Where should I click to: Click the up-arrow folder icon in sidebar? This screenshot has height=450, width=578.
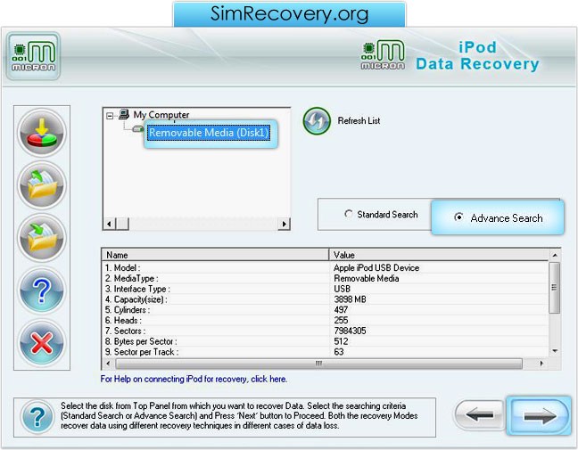42,185
